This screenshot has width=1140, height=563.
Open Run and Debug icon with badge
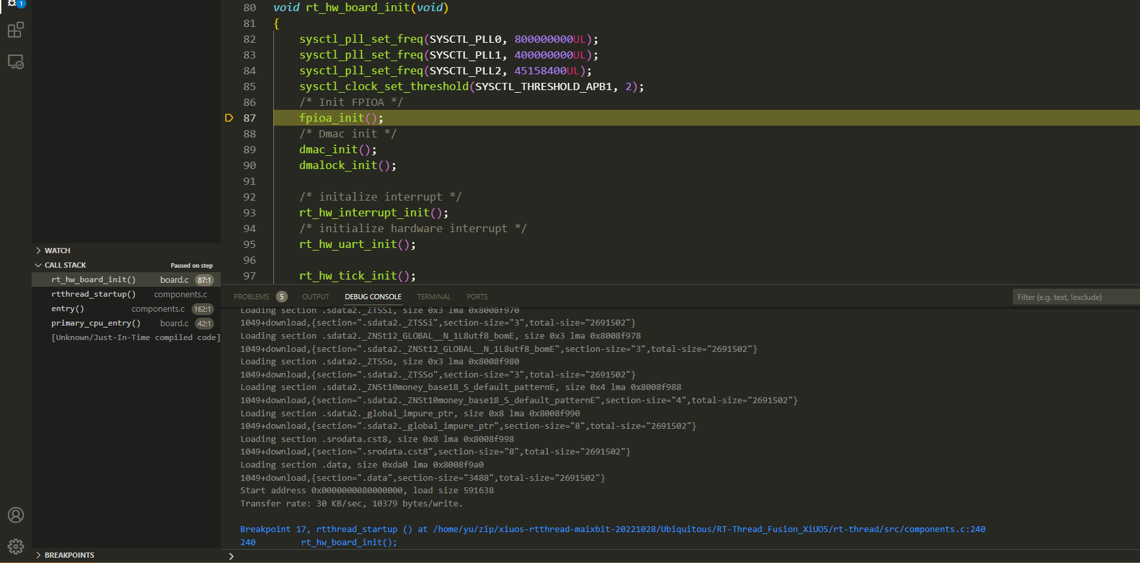coord(16,4)
